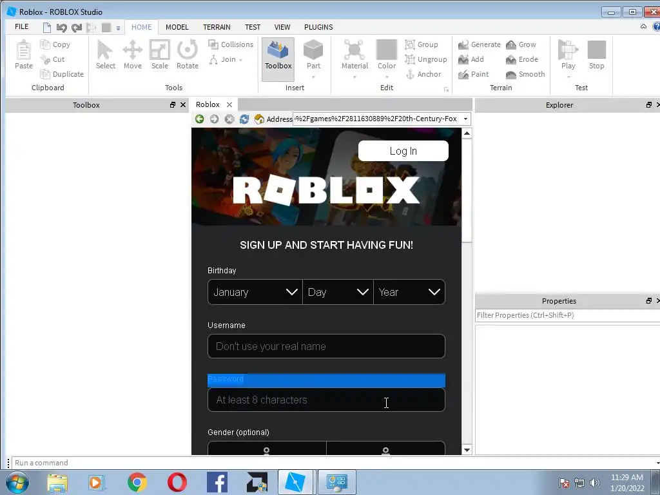Click the Smooth terrain tool
The image size is (660, 495).
tap(525, 74)
